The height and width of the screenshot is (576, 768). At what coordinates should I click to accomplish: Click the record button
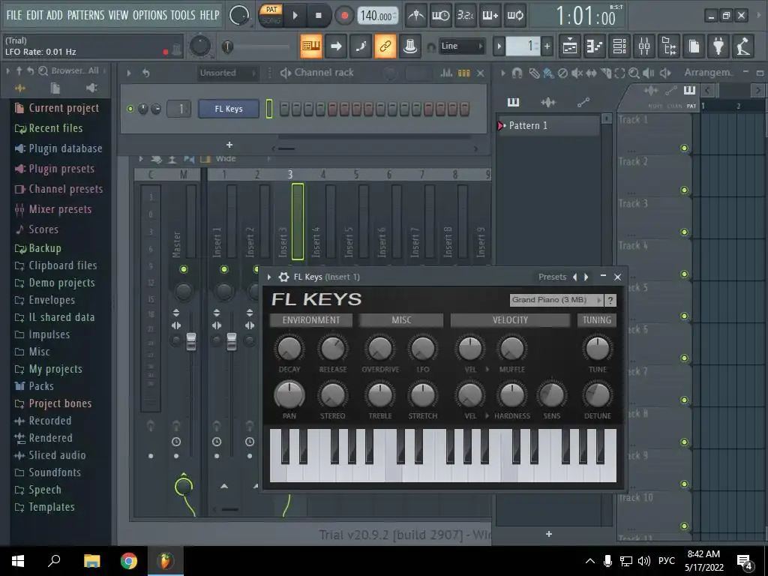[345, 16]
